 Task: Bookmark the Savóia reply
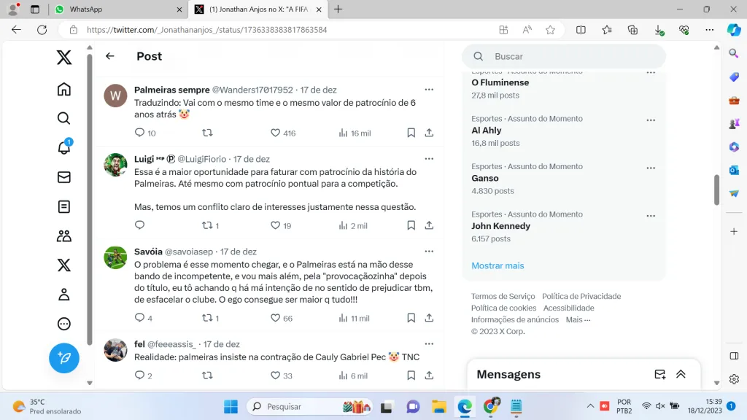point(411,318)
